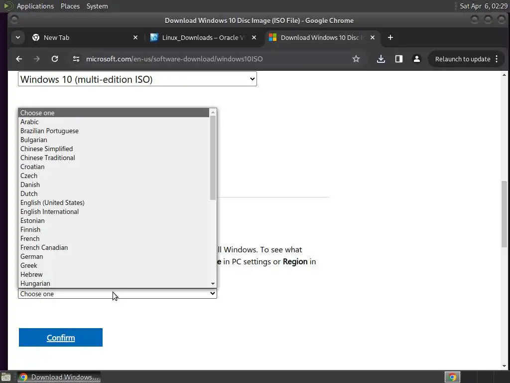Select German language option
Screen dimensions: 510x383
click(114, 257)
